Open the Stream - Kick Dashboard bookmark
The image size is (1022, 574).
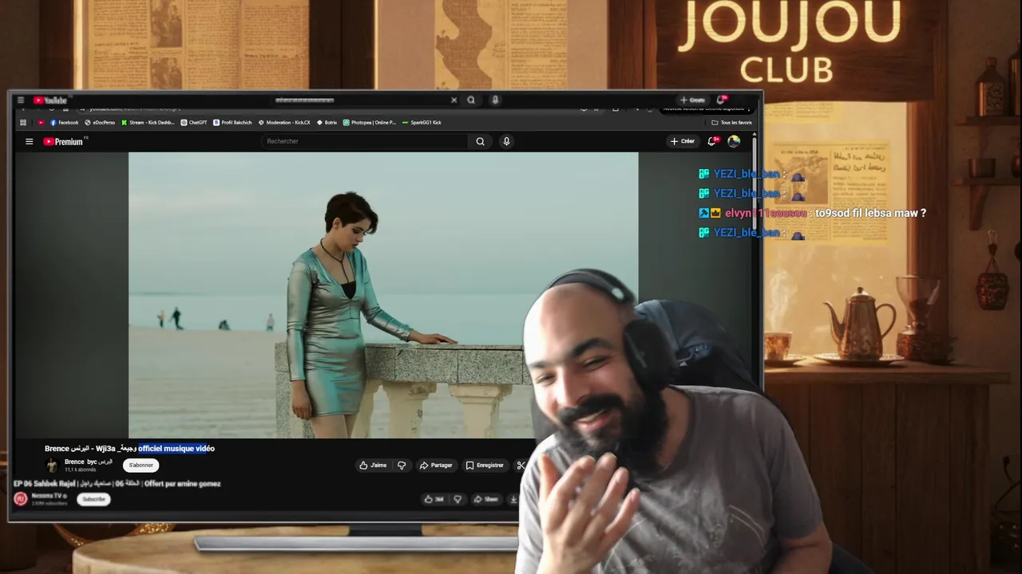[x=148, y=123]
